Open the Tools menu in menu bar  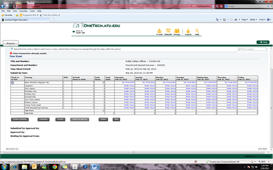point(32,11)
